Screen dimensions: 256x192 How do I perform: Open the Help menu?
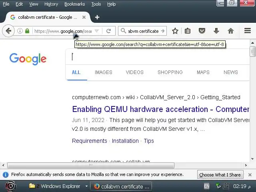coord(111,4)
